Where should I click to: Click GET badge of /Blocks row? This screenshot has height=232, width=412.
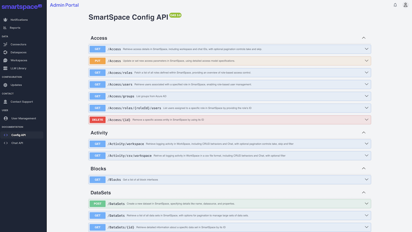tap(98, 179)
